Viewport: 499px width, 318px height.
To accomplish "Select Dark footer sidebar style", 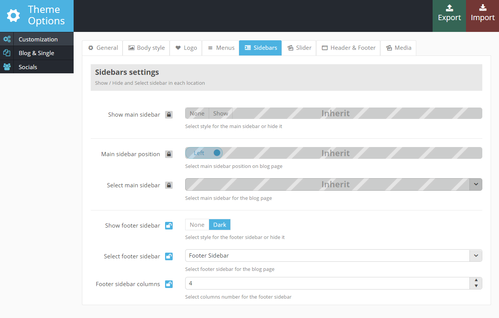I will click(220, 225).
